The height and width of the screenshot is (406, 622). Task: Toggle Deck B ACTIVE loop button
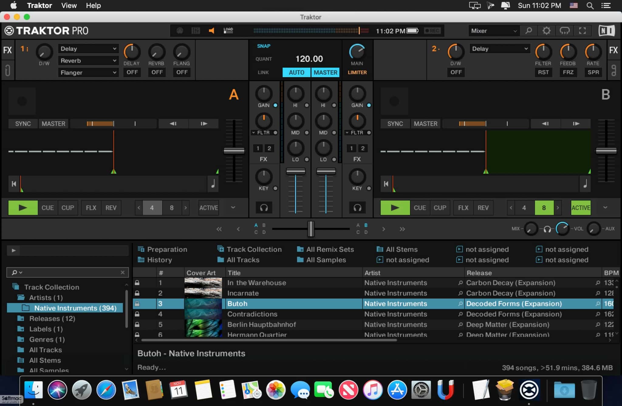[x=581, y=208]
